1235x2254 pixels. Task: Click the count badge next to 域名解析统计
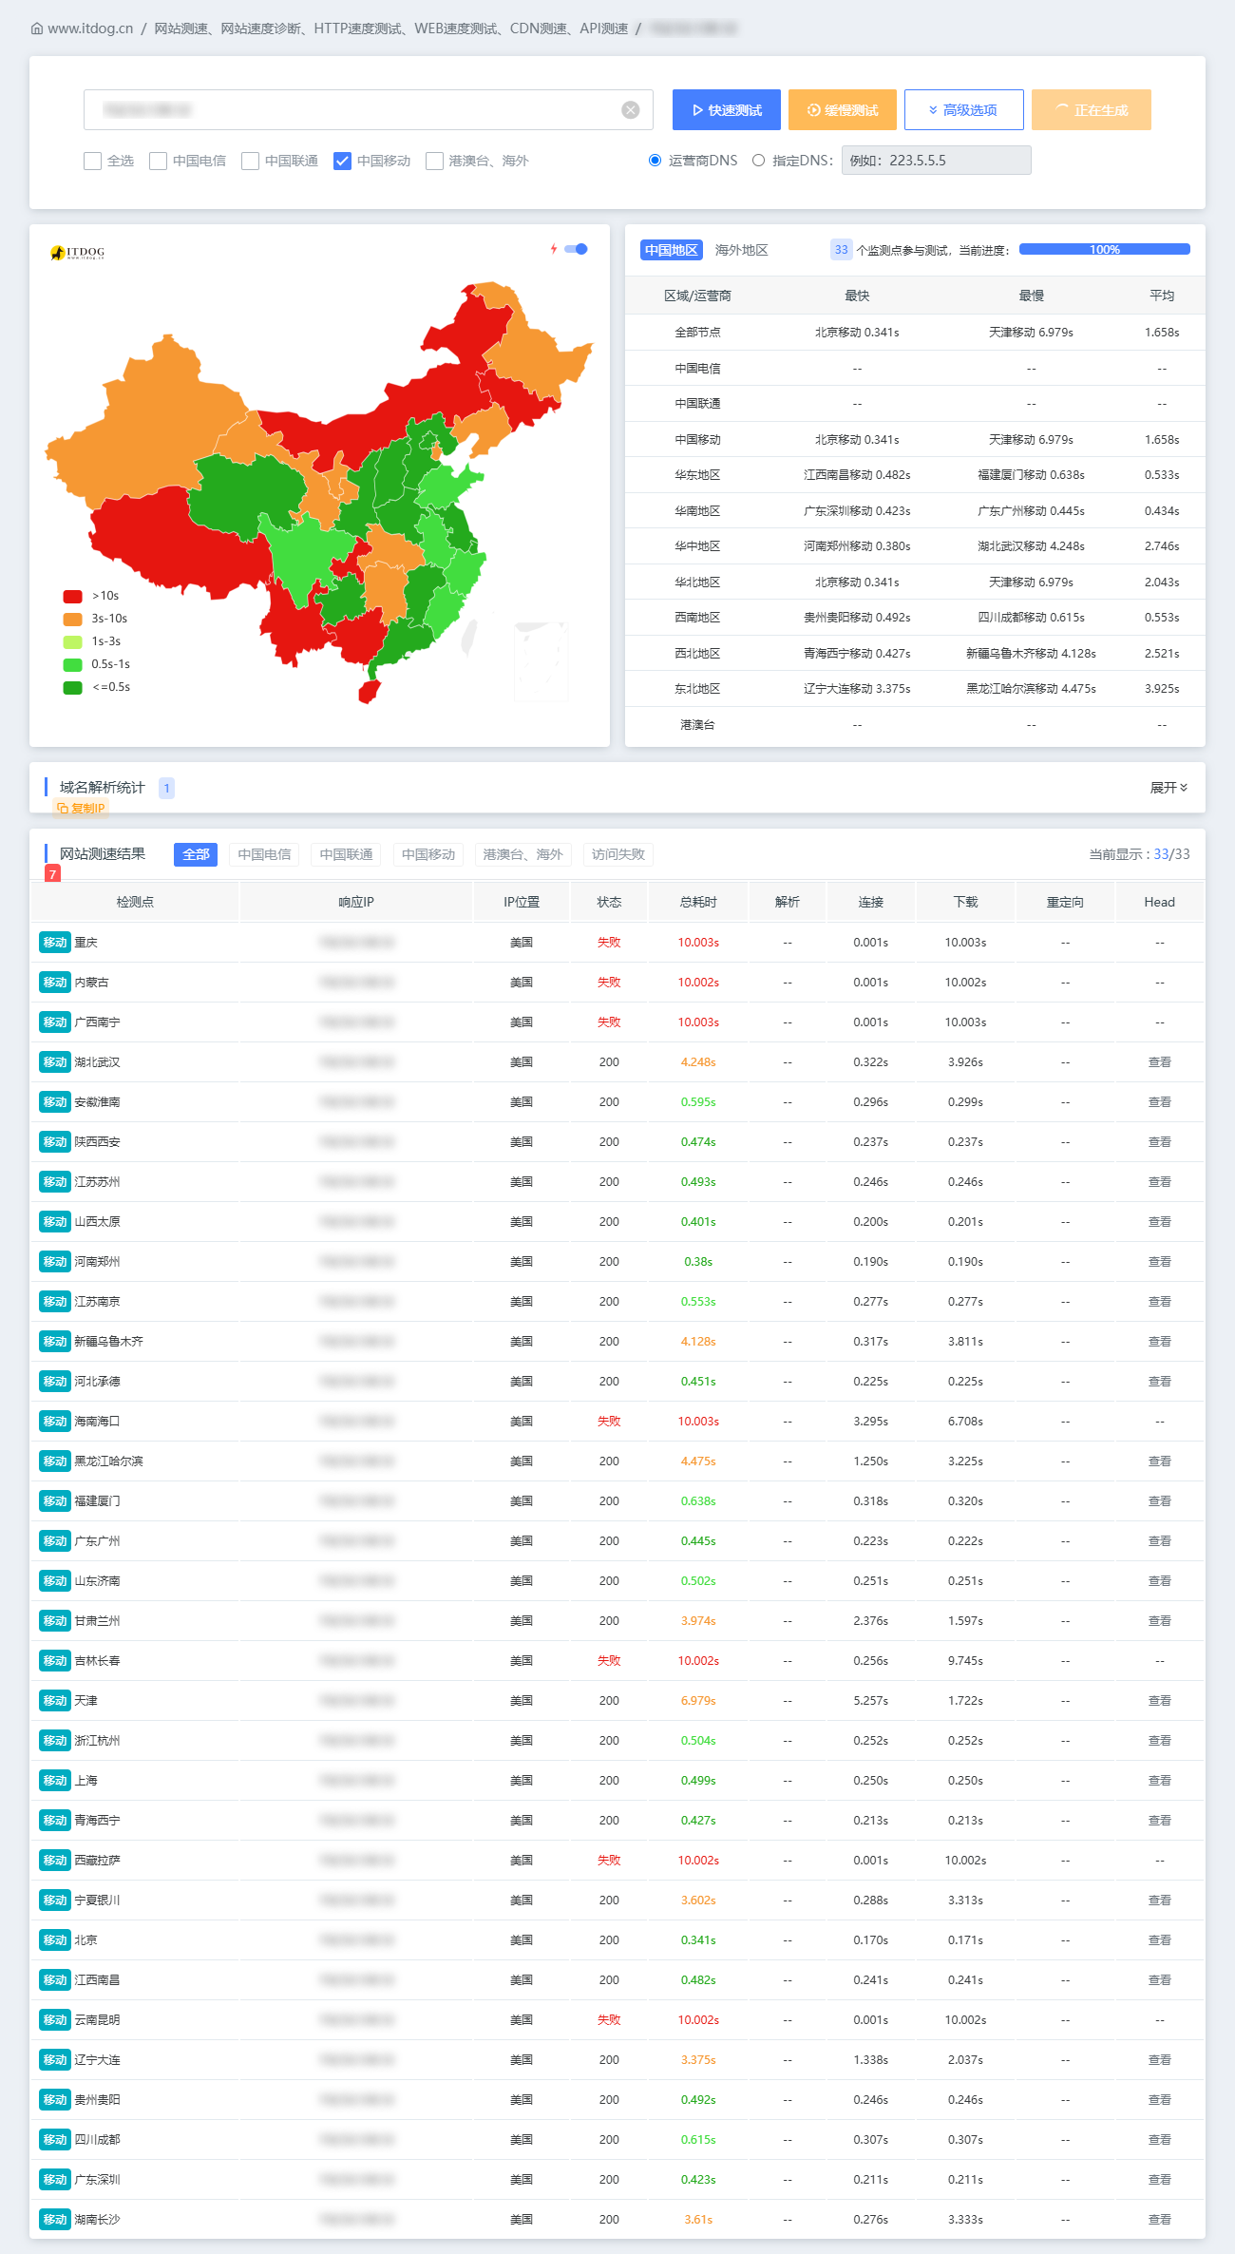pos(166,788)
